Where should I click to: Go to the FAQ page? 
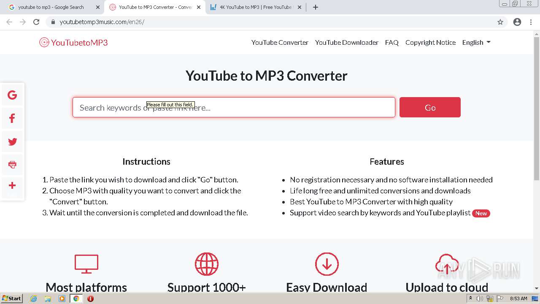pos(392,42)
